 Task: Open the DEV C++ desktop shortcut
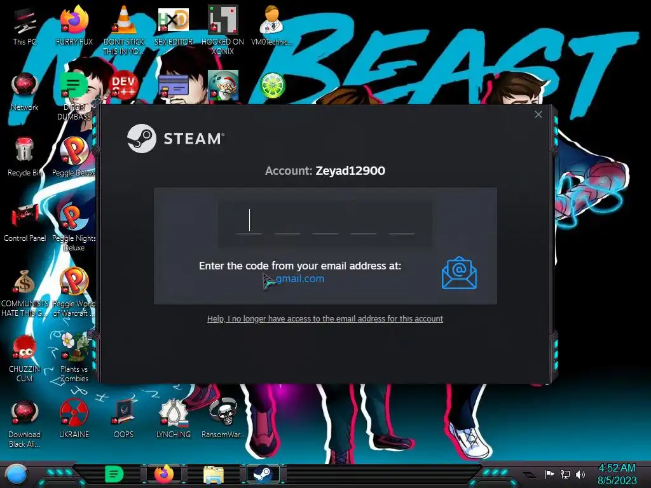click(x=124, y=87)
